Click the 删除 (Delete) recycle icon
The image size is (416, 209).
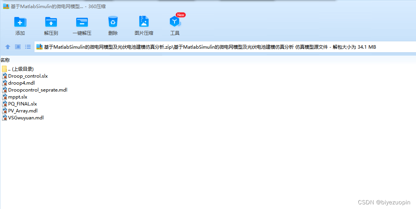tap(113, 22)
